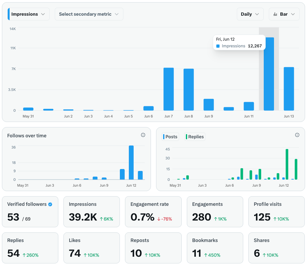Viewport: 307px width, 266px height.
Task: Open the Bar chart type dropdown
Action: [284, 14]
